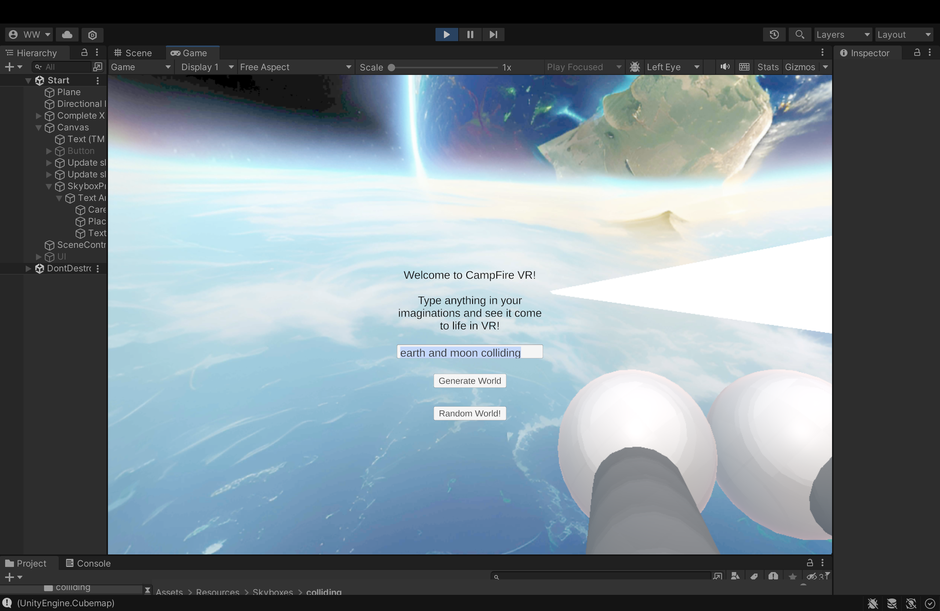This screenshot has height=611, width=940.
Task: Open the Layers dropdown
Action: coord(843,35)
